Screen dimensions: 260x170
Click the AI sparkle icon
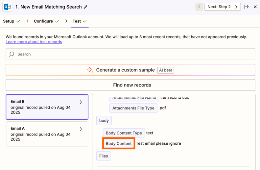(x=90, y=70)
